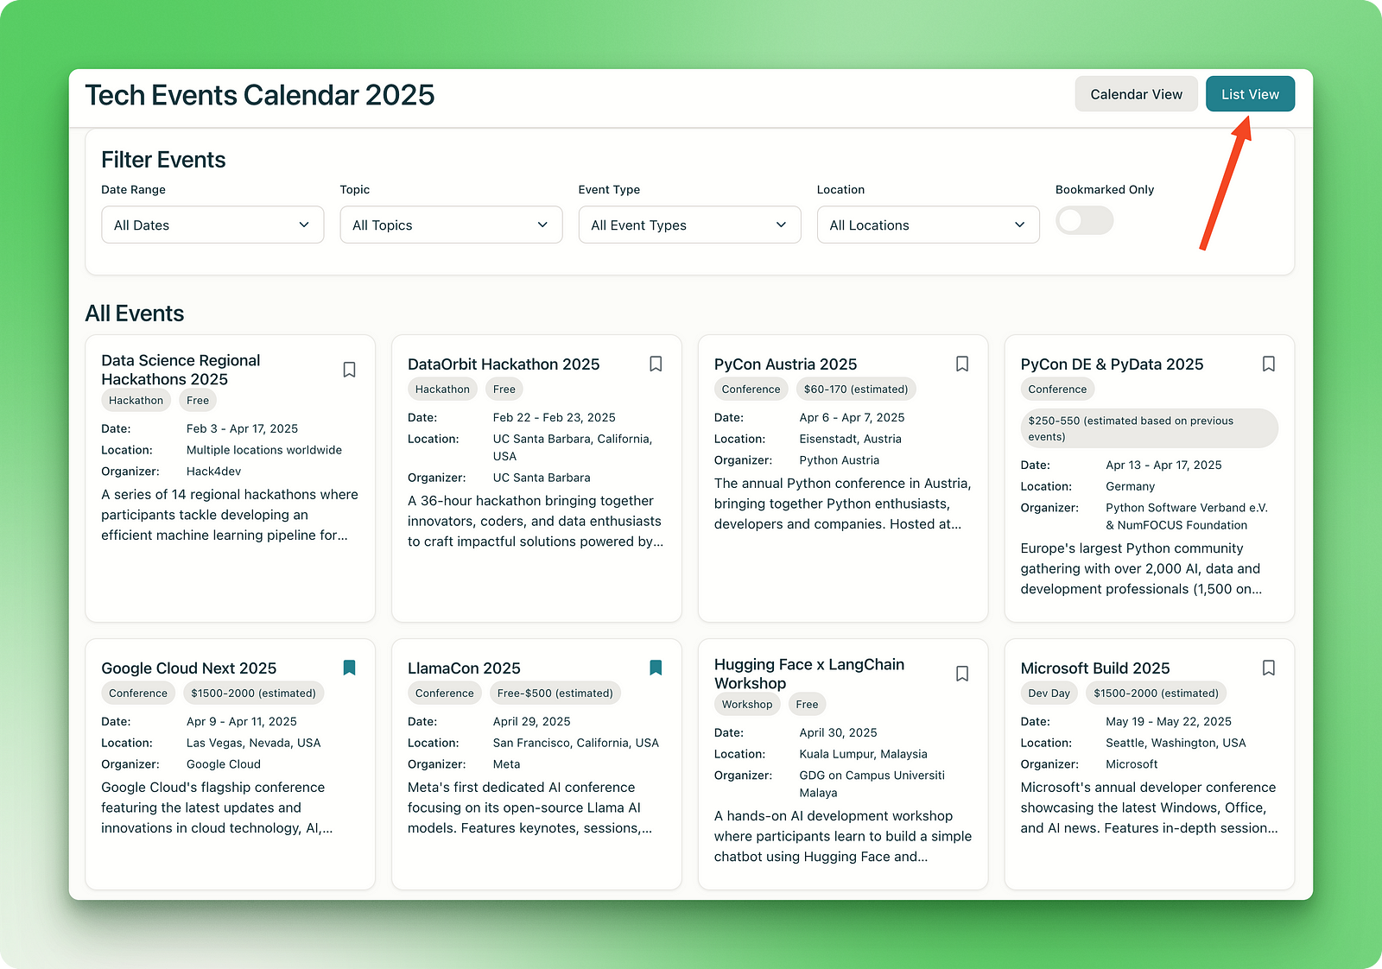Click the Dev Day tag on Microsoft Build

pos(1049,693)
